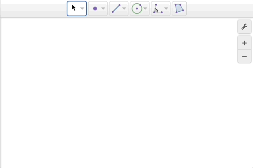Open the Point tool dropdown arrow

(103, 9)
